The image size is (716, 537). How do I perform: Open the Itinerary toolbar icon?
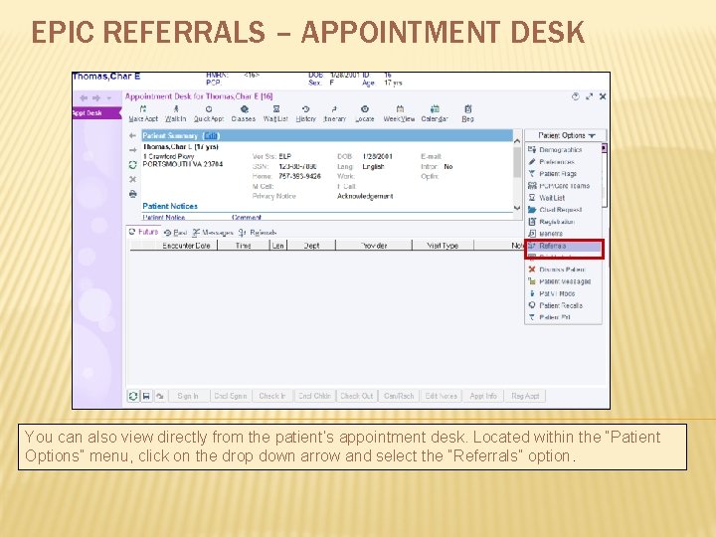click(335, 113)
